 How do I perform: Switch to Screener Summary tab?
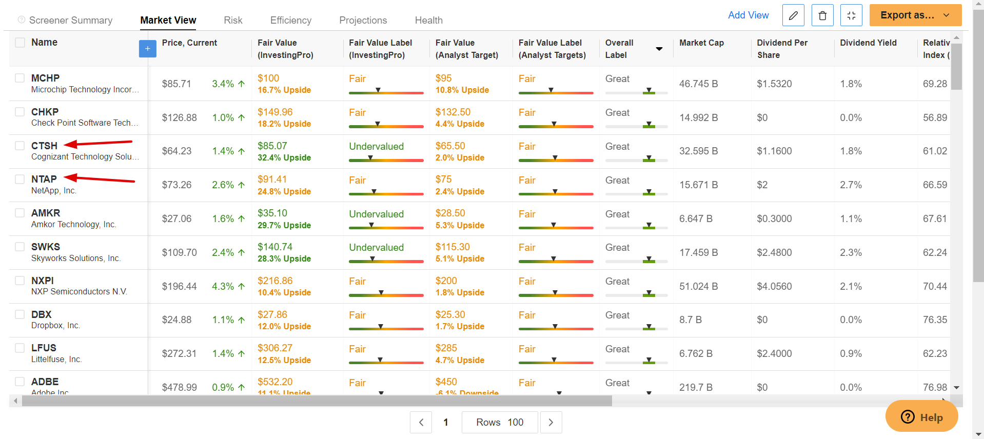(71, 20)
